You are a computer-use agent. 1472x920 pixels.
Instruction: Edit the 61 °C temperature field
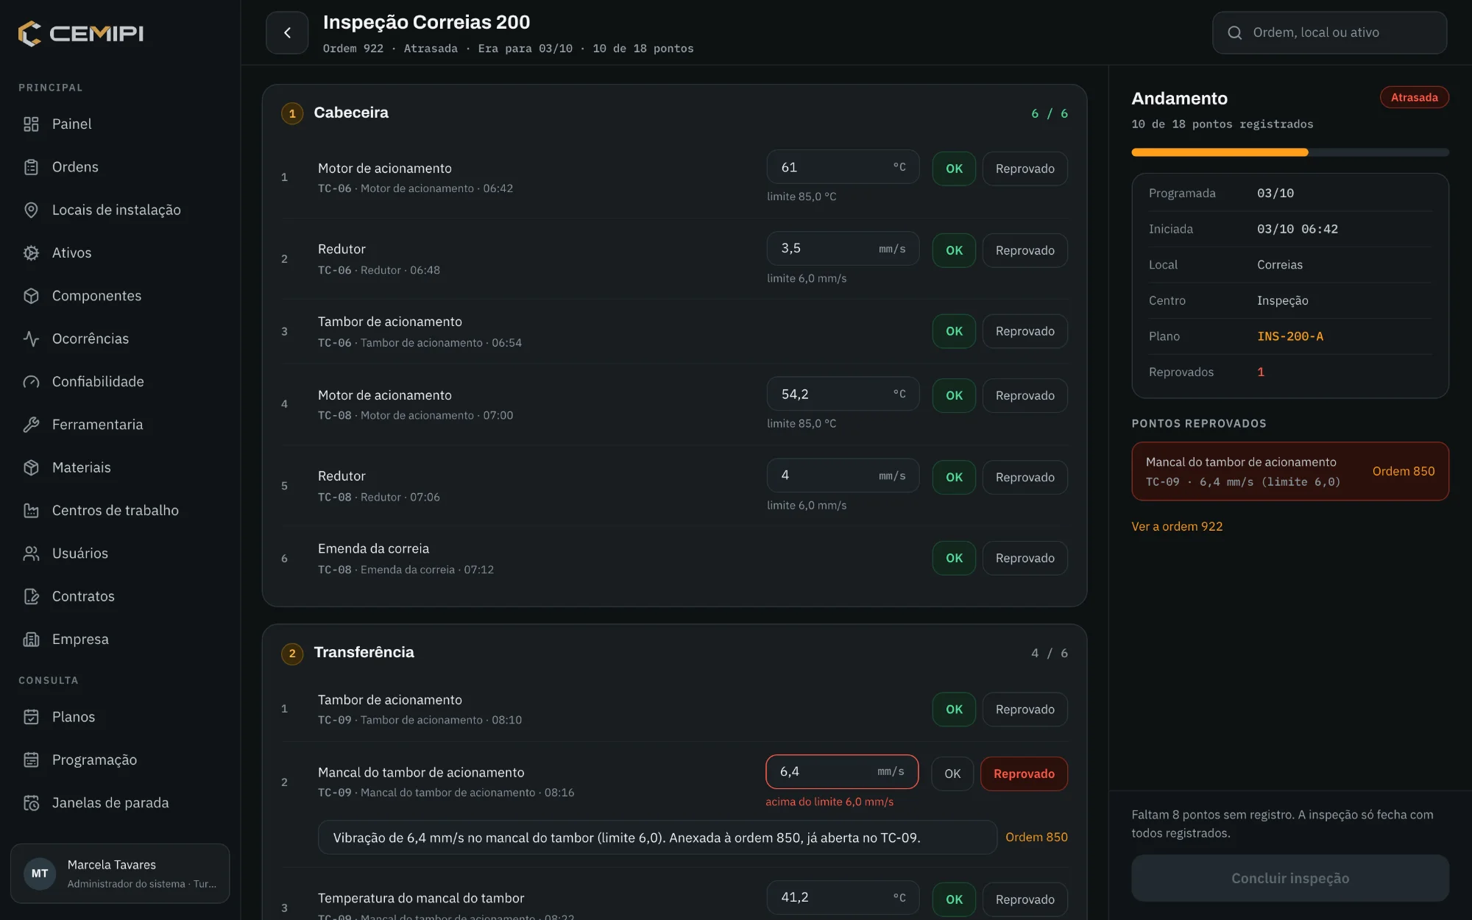pyautogui.click(x=843, y=167)
